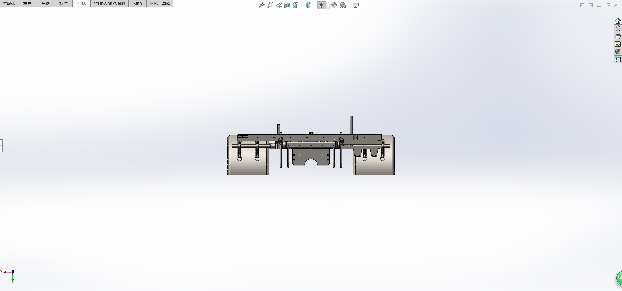Switch to the 布局 tab
This screenshot has height=291, width=622.
(x=27, y=4)
